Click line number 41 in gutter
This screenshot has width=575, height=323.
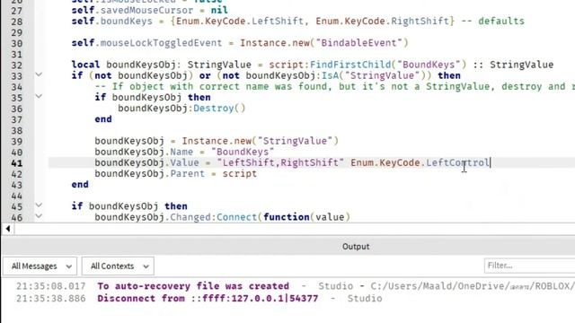point(16,163)
